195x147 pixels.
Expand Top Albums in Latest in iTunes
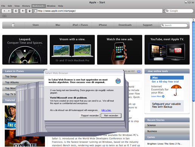coord(23,82)
